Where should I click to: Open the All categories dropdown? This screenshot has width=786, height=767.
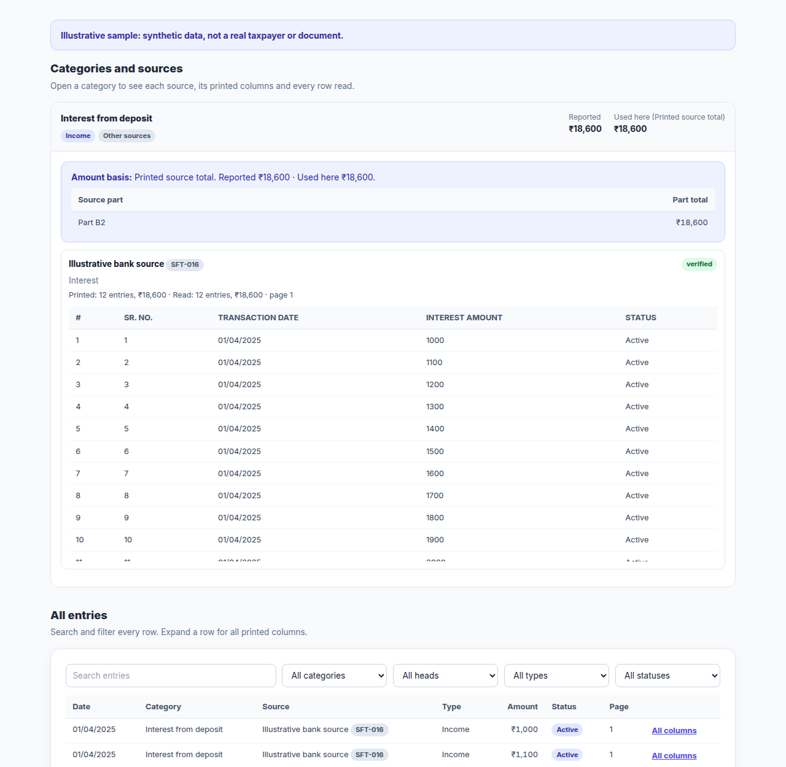(x=334, y=676)
